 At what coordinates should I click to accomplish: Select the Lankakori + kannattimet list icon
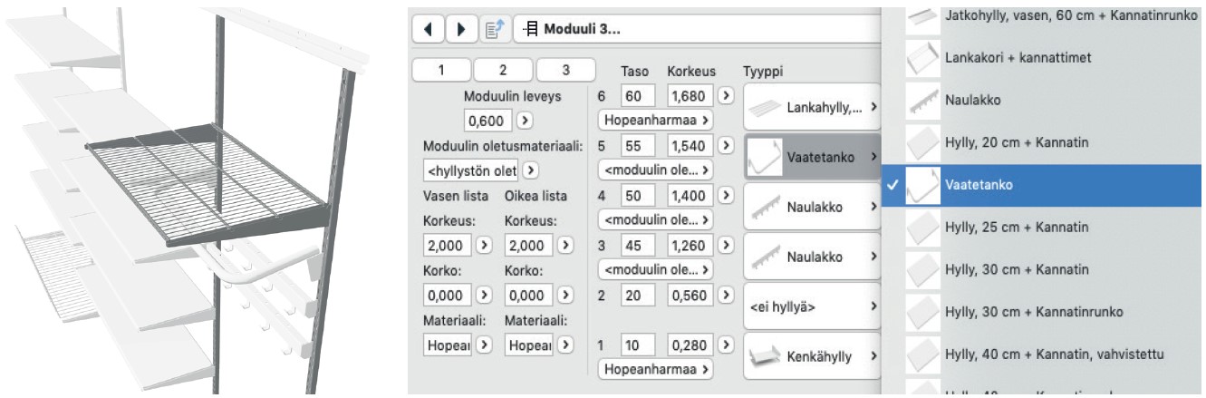tap(922, 56)
